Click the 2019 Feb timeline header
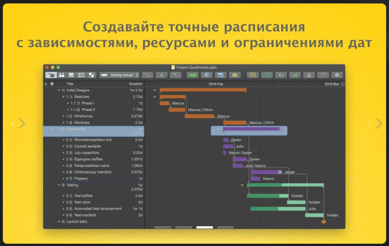Viewport: 389px width, 246px height. click(x=216, y=84)
